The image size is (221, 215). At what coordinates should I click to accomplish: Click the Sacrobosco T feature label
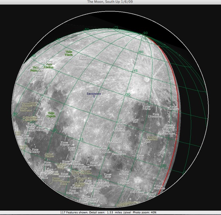pyautogui.click(x=94, y=95)
